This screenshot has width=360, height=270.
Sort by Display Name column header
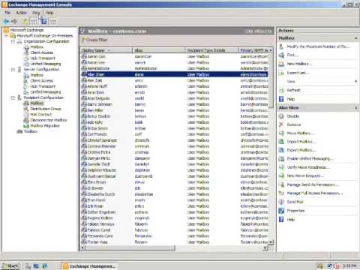tap(106, 50)
